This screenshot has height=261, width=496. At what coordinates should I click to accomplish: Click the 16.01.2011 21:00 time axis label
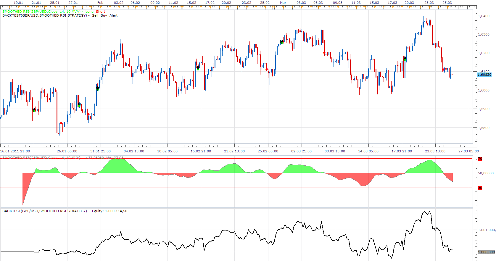coord(15,151)
